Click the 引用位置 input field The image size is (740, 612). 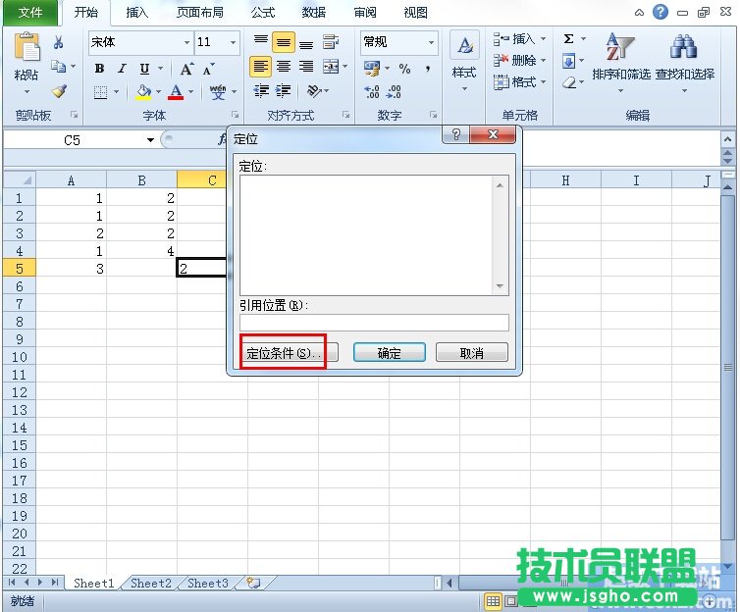click(x=374, y=323)
